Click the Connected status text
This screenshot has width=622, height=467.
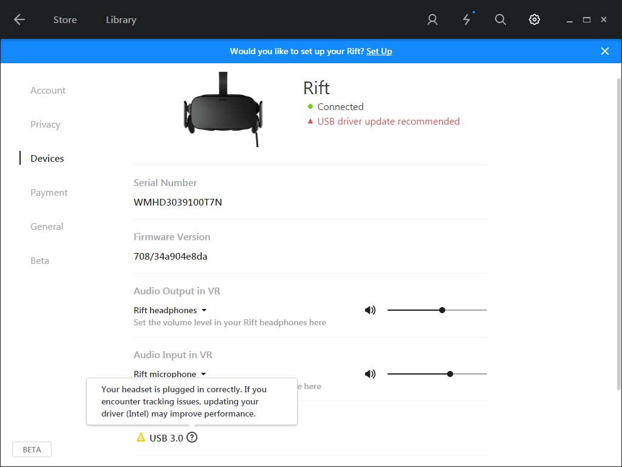coord(340,107)
